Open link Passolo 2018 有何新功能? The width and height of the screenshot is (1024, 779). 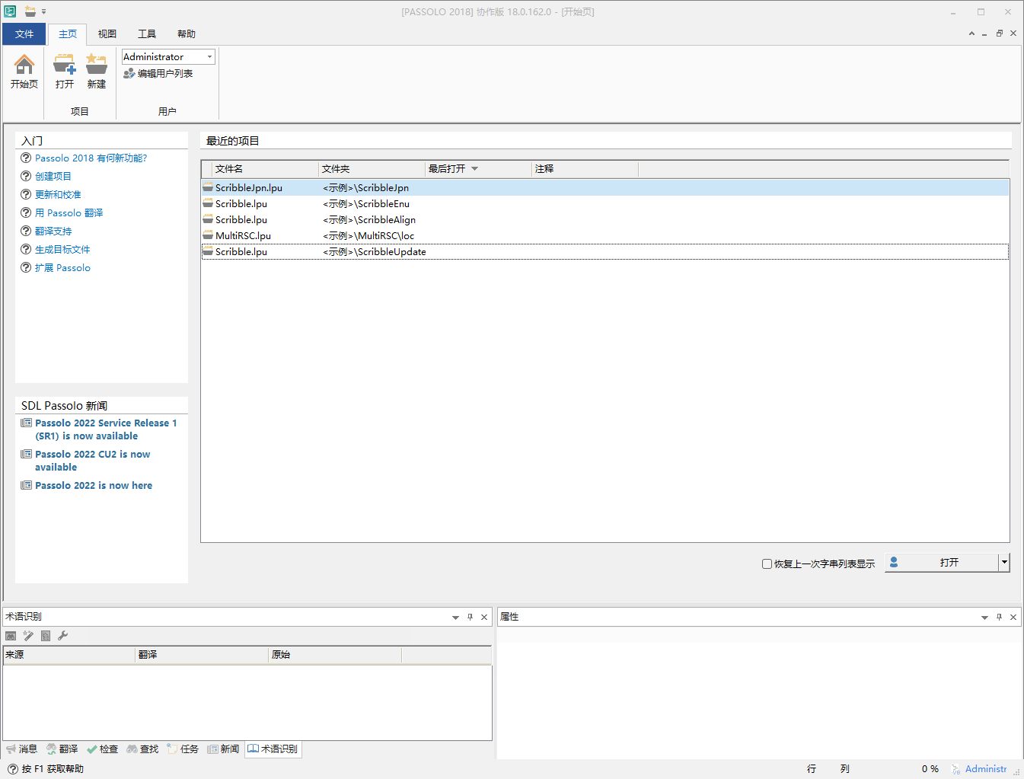click(91, 158)
